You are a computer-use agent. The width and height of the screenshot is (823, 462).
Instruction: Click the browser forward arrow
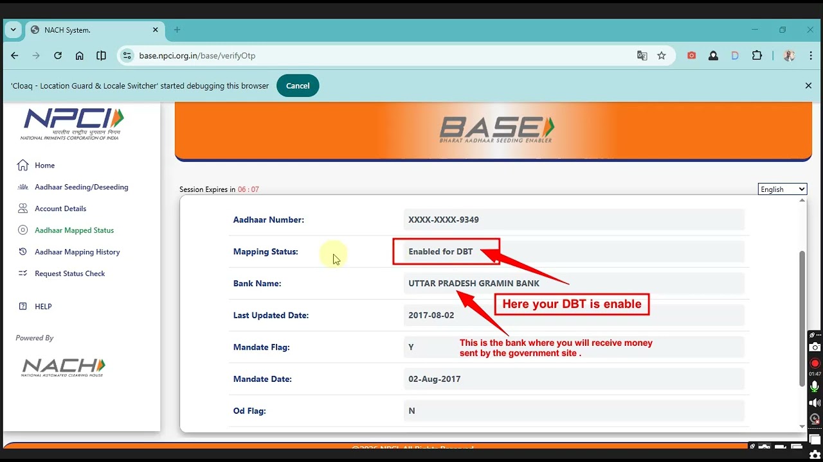point(36,56)
